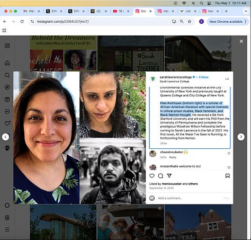Image resolution: width=251 pixels, height=240 pixels.
Task: Open Chrome three-dot menu
Action: pyautogui.click(x=245, y=22)
